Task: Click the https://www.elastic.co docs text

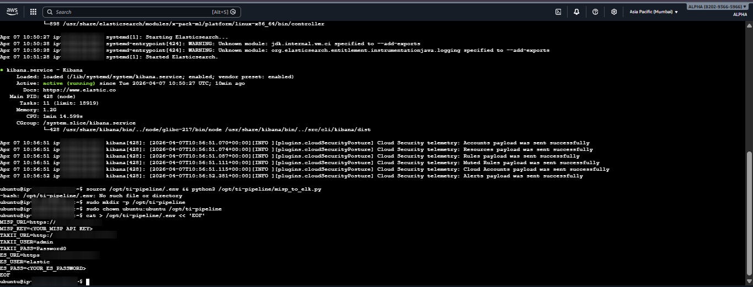Action: point(79,90)
